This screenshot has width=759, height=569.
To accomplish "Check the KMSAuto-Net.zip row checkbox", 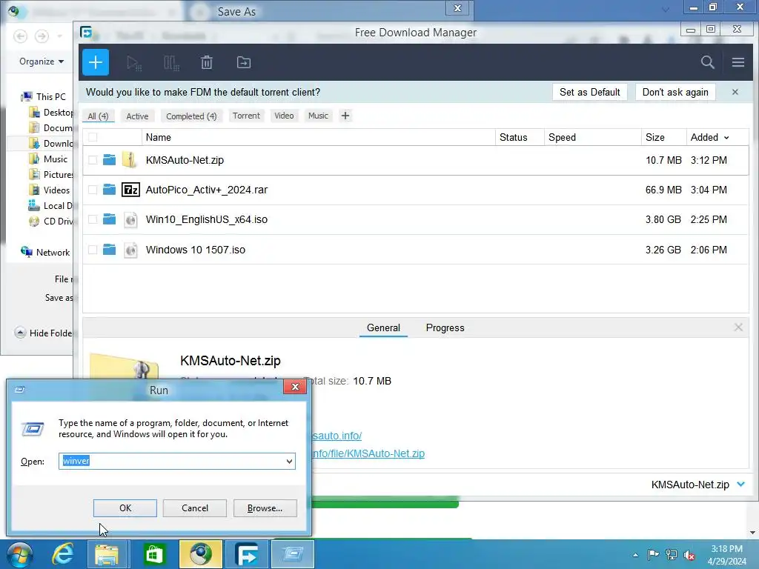I will pos(93,160).
